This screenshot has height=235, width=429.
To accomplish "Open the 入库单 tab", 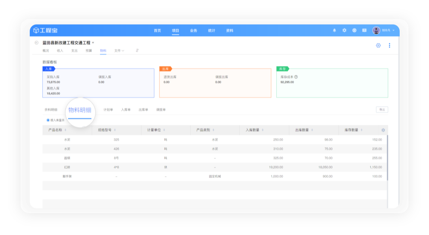I will tap(125, 110).
